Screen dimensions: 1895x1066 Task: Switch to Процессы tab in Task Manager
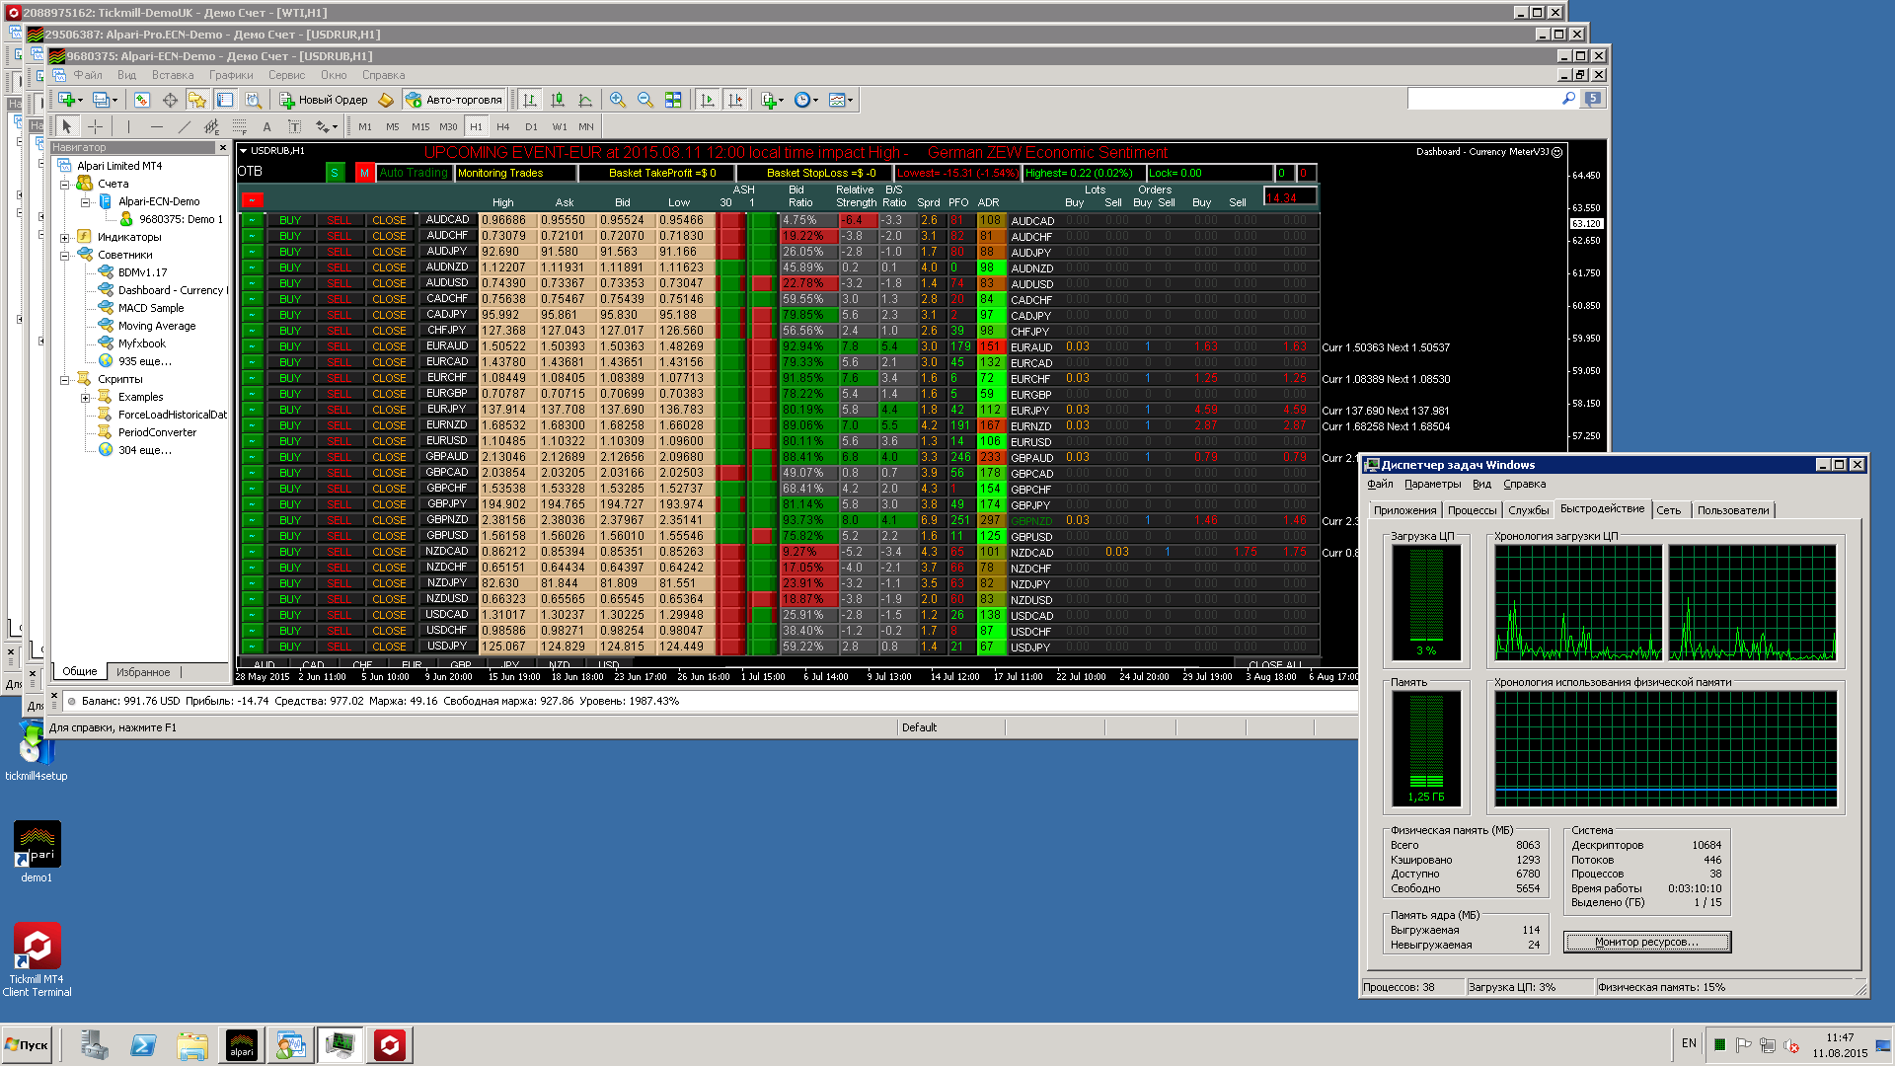(x=1472, y=510)
